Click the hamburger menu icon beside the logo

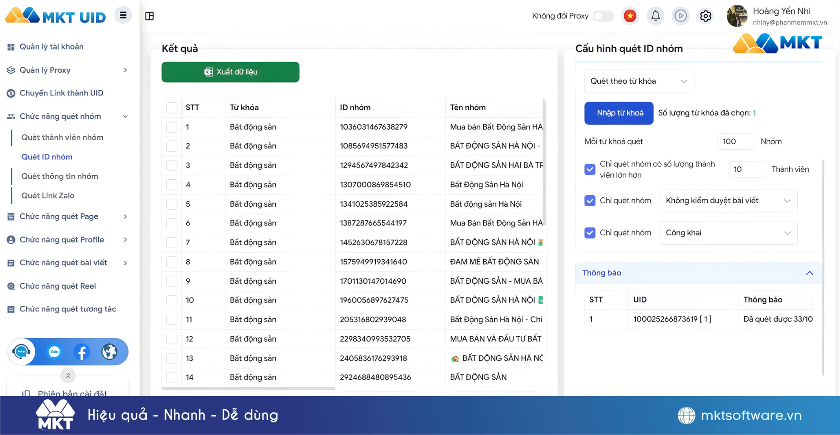point(123,16)
